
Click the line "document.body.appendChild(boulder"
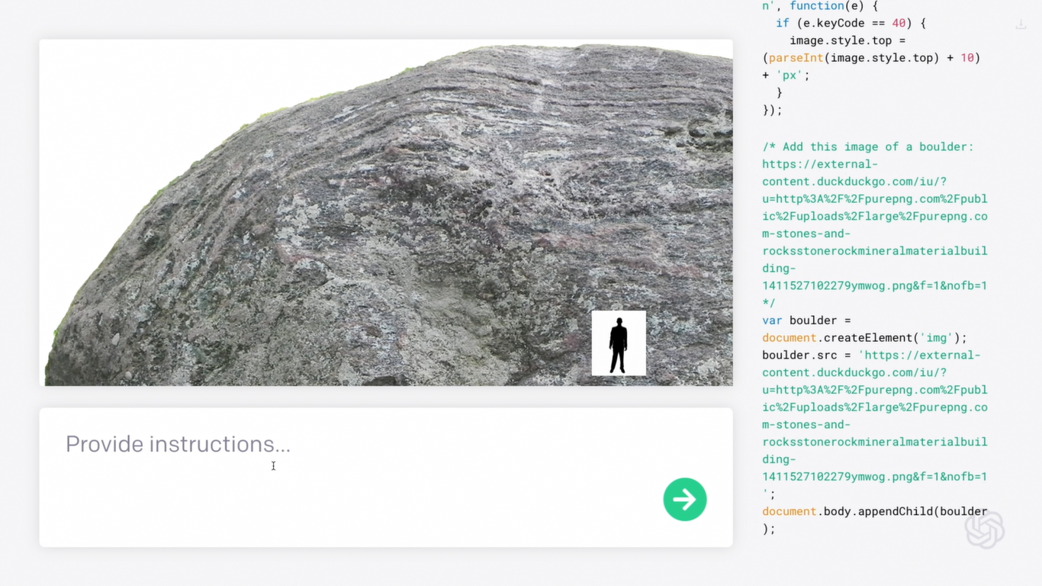pos(875,512)
